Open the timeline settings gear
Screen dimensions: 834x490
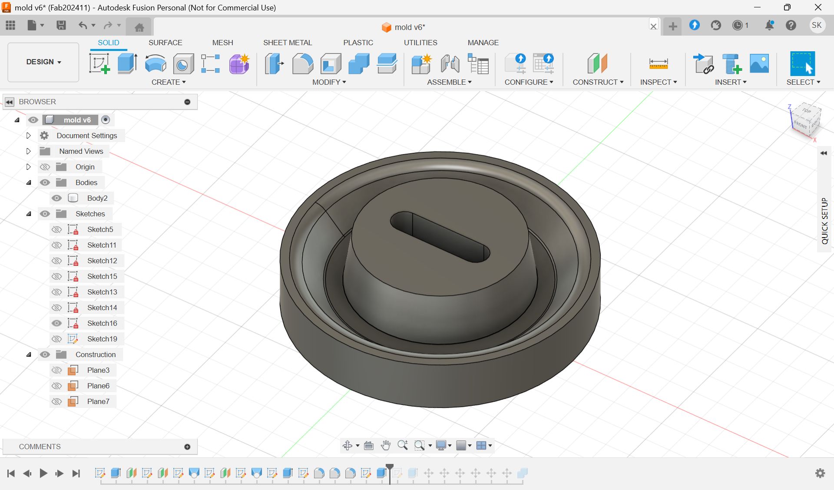(820, 473)
